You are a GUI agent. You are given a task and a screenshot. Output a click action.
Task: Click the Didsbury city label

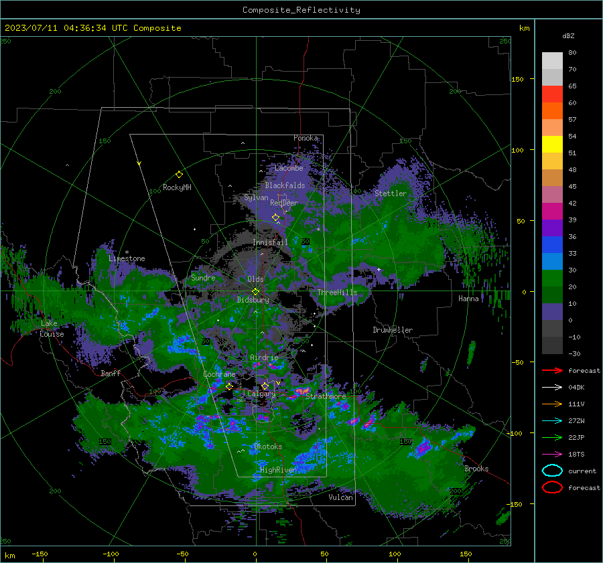tap(253, 300)
